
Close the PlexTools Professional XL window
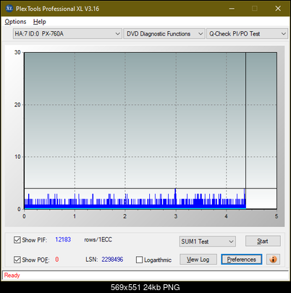tap(278, 9)
